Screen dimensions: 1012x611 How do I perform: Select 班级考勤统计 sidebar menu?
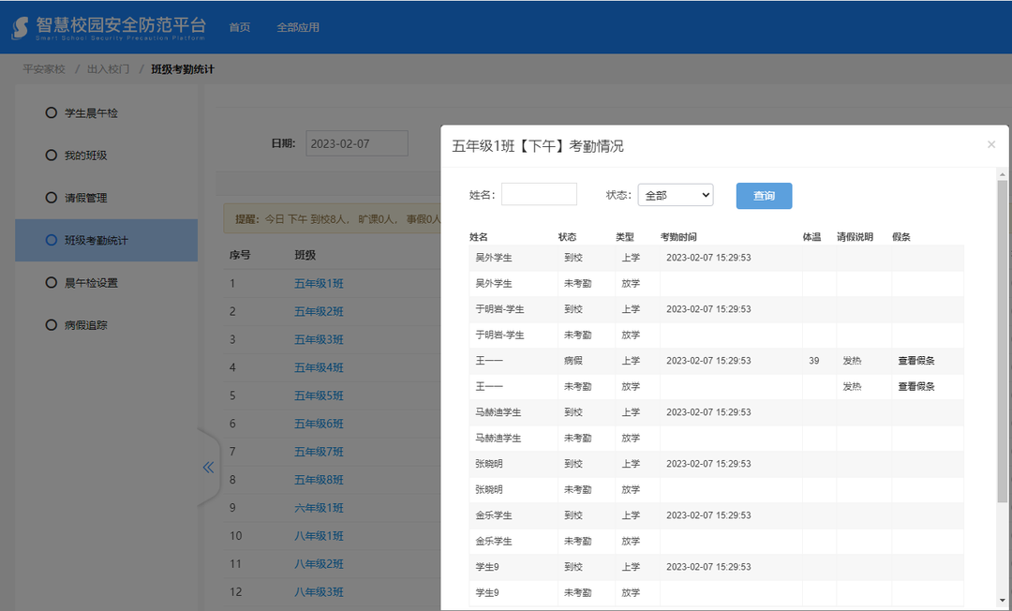[107, 240]
